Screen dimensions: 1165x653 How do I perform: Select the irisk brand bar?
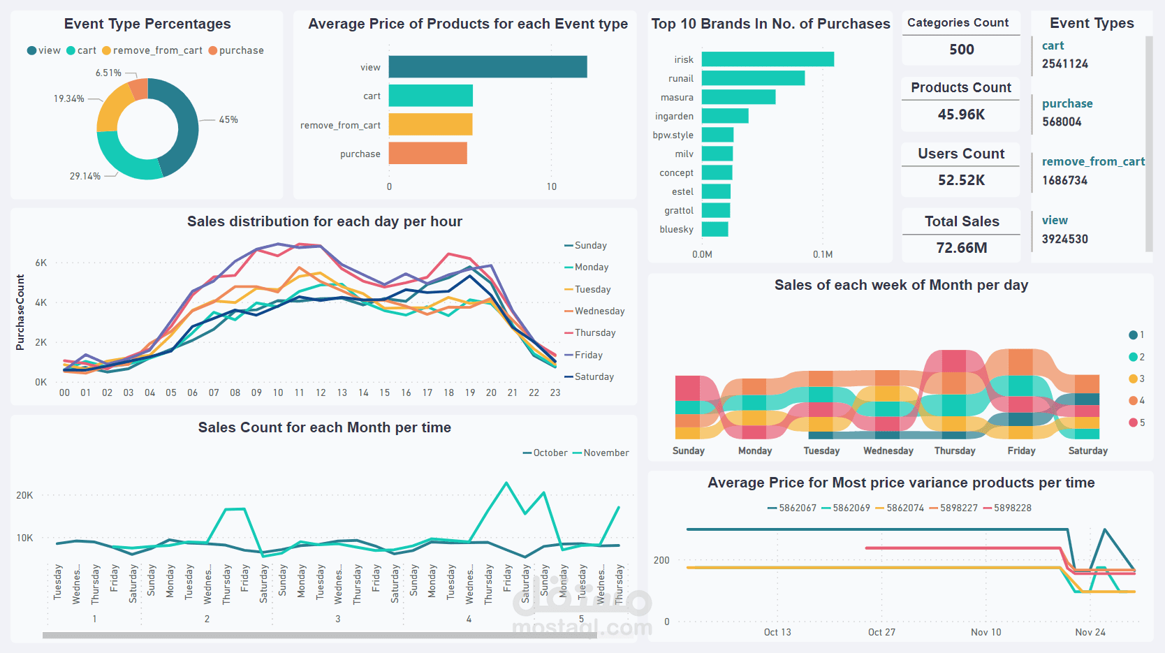[768, 59]
